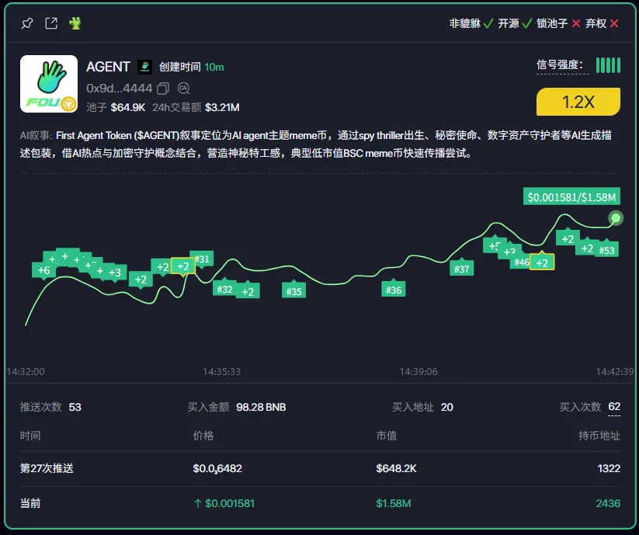The width and height of the screenshot is (639, 535).
Task: Click the yellow-outlined +2 marker beside #46
Action: pyautogui.click(x=542, y=262)
